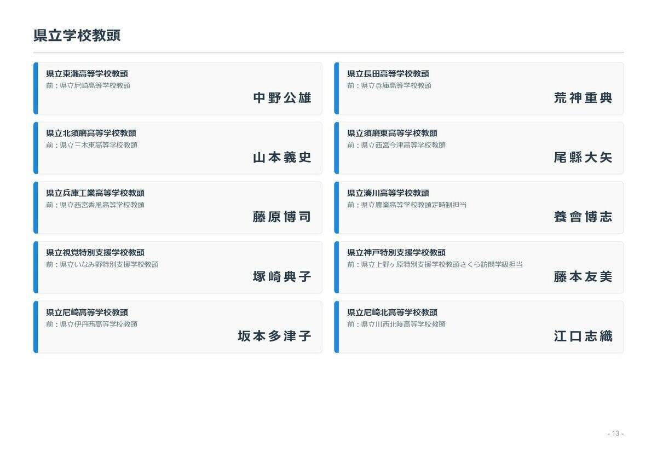Select the 県立視覚特別支援学校教頭 card

178,267
